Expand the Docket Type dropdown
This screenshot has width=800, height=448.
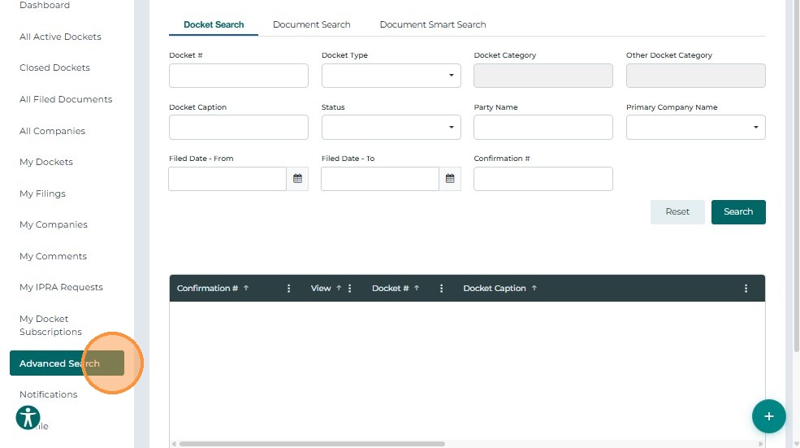click(391, 76)
